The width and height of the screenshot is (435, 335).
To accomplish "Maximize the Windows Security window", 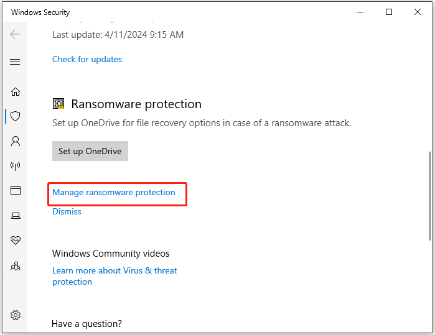I will click(389, 12).
